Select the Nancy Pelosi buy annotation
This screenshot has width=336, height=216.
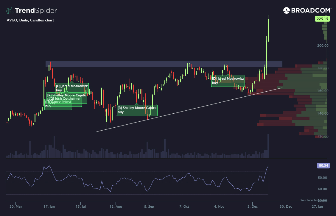pyautogui.click(x=58, y=104)
